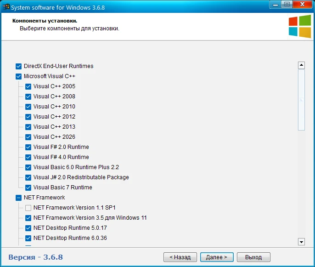Select the Visual F# 4.0 Runtime item
315x267 pixels.
coord(61,157)
